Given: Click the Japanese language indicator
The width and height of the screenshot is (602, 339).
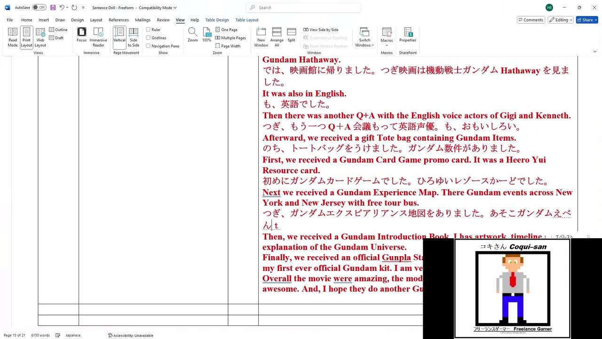Looking at the screenshot, I should [73, 335].
